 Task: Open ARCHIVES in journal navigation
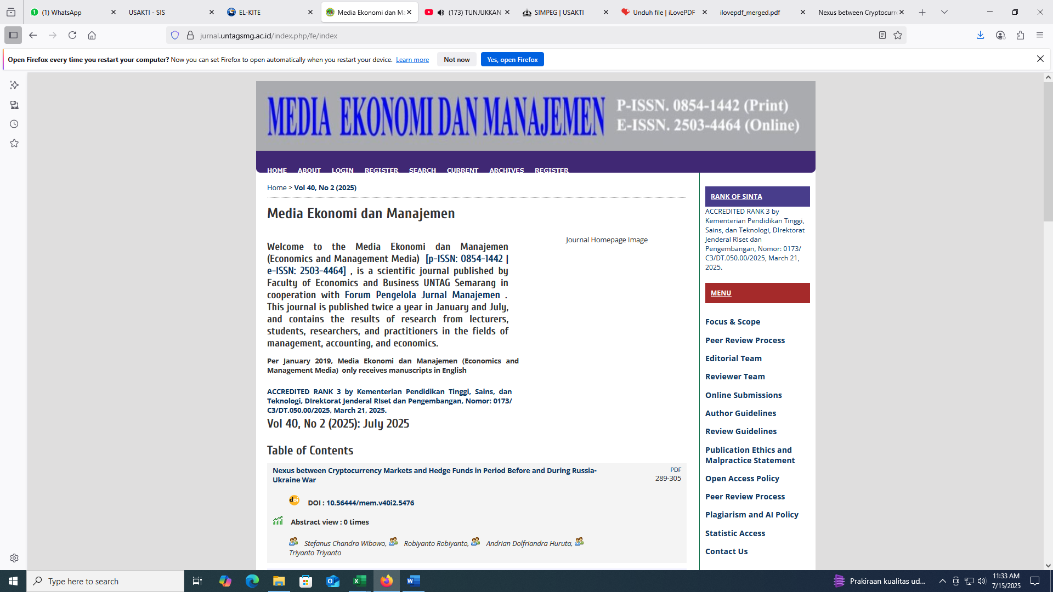507,170
